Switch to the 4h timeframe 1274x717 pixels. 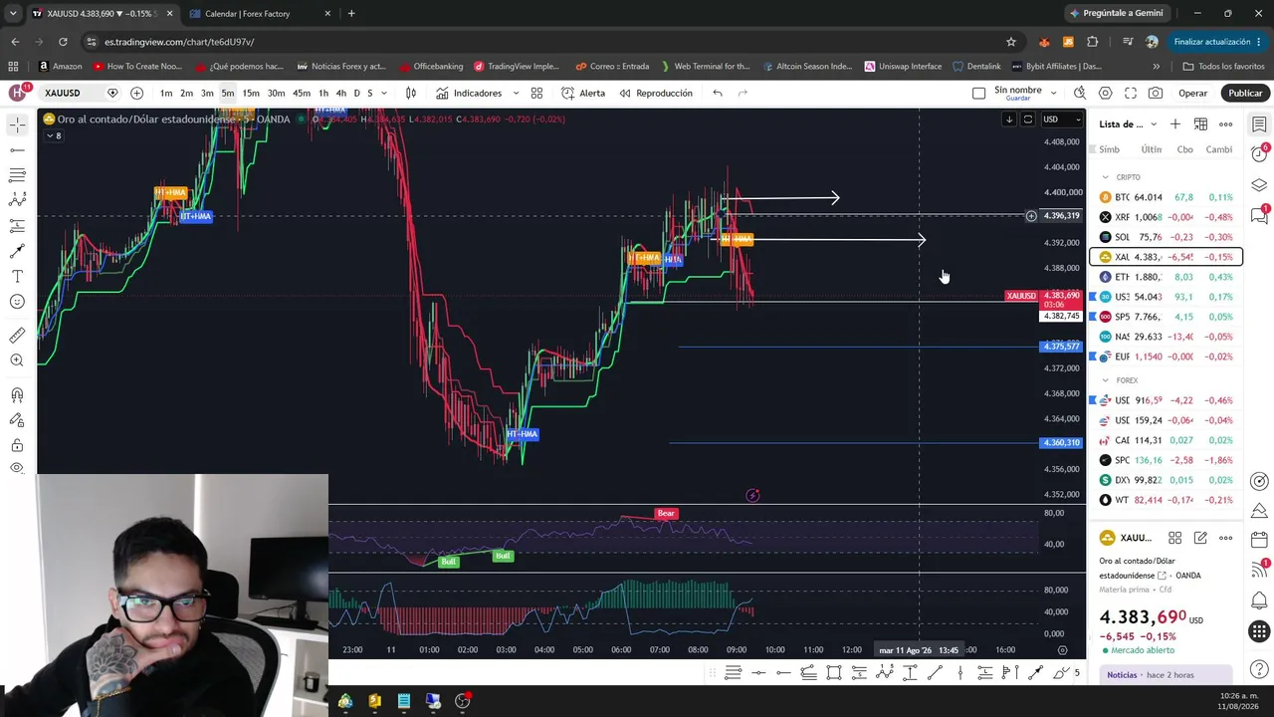point(340,93)
